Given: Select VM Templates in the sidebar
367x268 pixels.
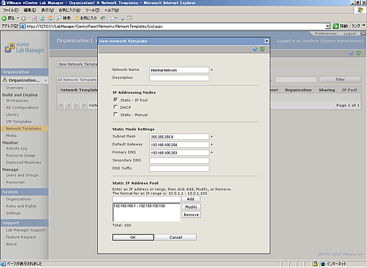Looking at the screenshot, I should [20, 122].
